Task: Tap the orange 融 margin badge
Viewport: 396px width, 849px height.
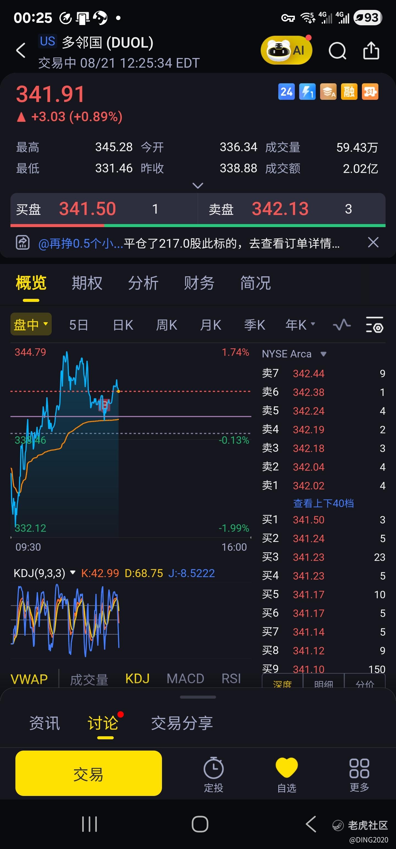Action: click(349, 92)
